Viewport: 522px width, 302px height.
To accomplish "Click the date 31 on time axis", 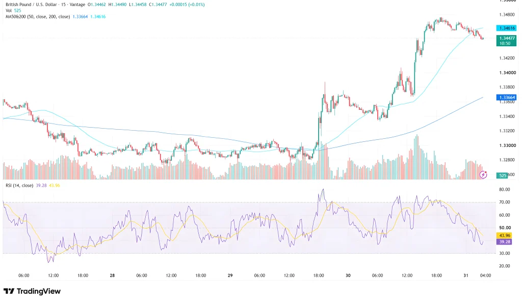I will [x=466, y=276].
